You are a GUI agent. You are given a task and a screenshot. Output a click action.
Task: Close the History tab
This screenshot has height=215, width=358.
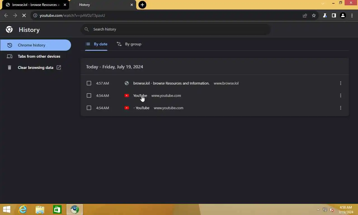coord(132,5)
